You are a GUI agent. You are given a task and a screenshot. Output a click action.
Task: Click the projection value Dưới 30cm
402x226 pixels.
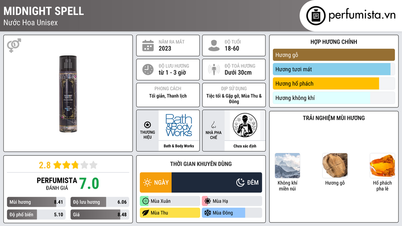point(238,73)
